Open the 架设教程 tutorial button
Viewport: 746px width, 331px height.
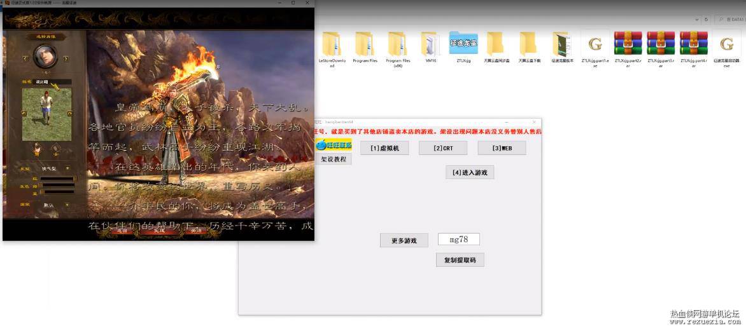[x=334, y=159]
